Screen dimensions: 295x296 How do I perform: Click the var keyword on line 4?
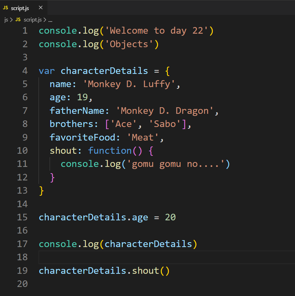(x=47, y=71)
